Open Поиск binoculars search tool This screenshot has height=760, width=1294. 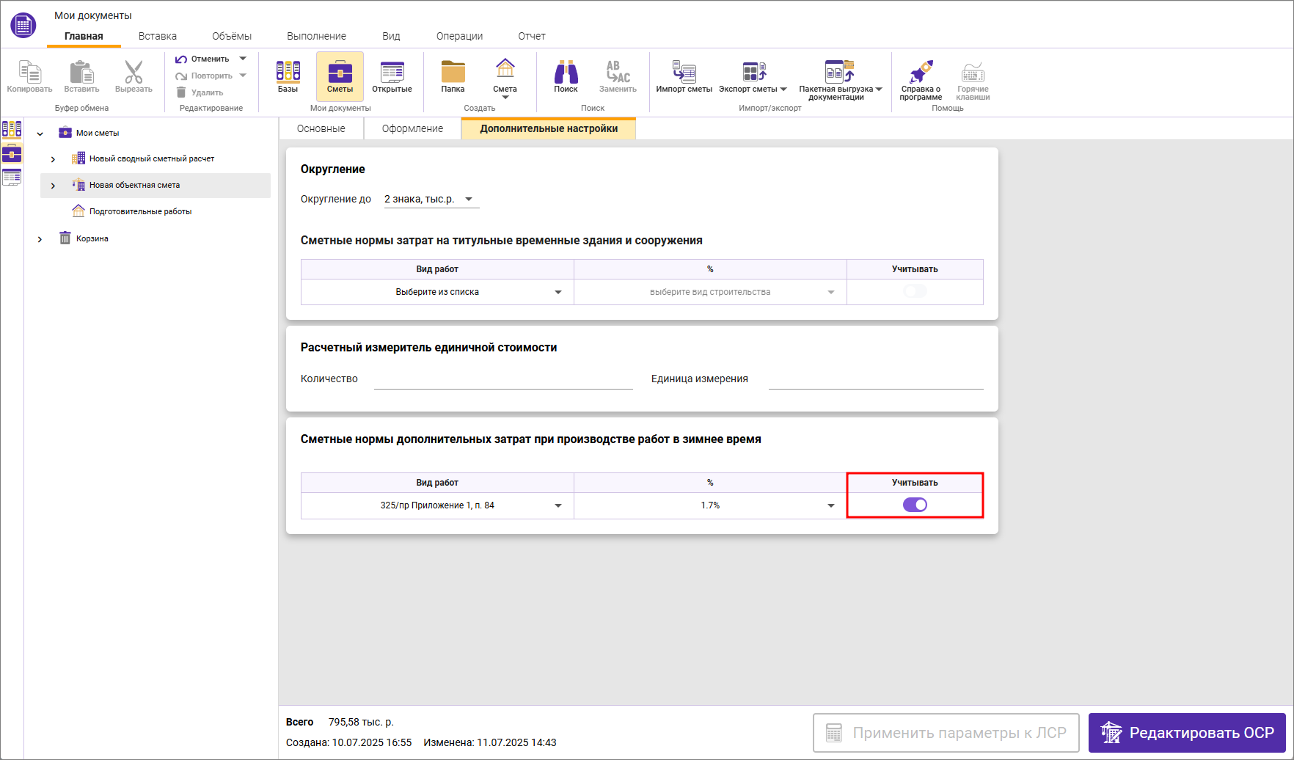pyautogui.click(x=566, y=76)
